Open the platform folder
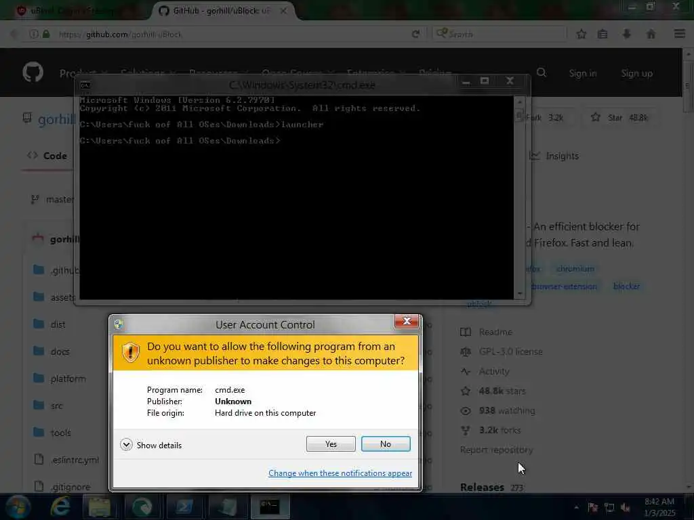The image size is (694, 520). tap(68, 378)
